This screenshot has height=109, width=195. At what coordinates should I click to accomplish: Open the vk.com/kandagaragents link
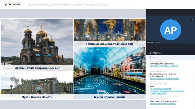tap(160, 89)
